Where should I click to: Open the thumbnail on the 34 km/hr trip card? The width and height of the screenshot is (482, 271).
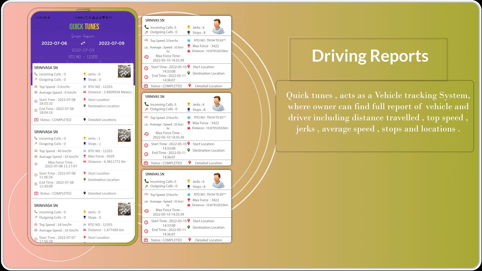(x=124, y=209)
